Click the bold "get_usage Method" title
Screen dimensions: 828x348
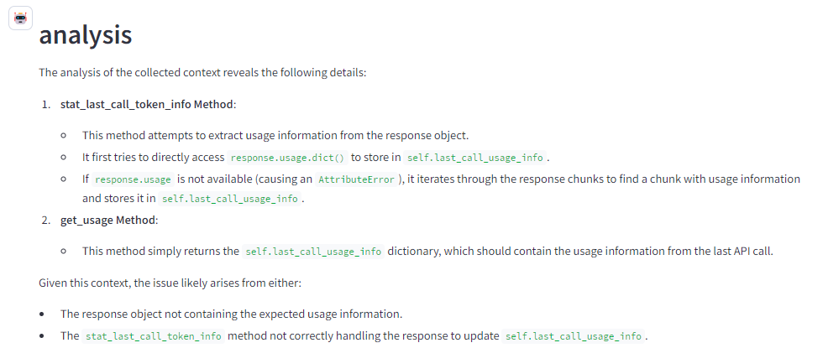pyautogui.click(x=108, y=220)
